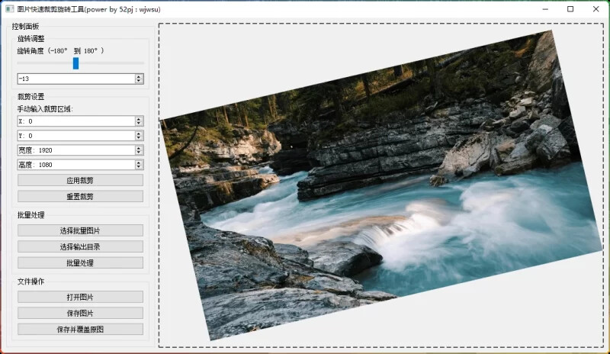Save the image with 保存图片

(x=80, y=313)
